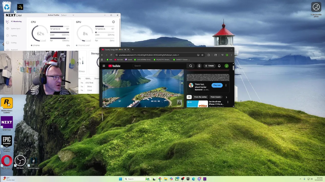Open the CroGodOfWar Stream bookmark

pos(143,60)
